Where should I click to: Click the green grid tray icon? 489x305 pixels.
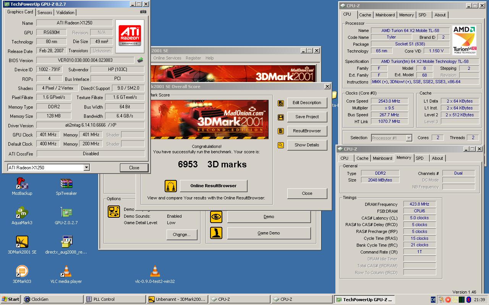461,300
